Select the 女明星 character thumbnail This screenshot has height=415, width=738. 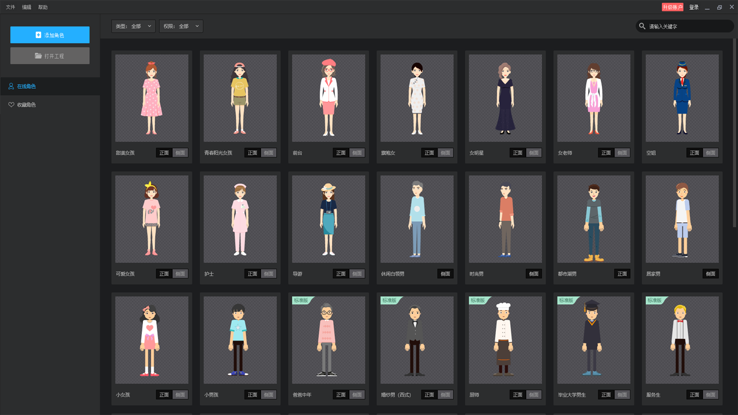coord(505,98)
